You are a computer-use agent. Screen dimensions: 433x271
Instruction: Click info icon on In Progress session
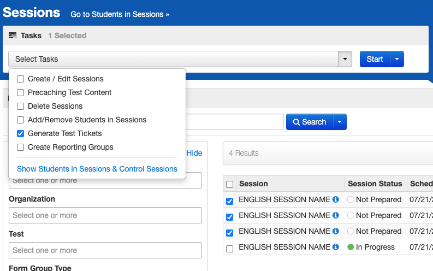pyautogui.click(x=336, y=248)
